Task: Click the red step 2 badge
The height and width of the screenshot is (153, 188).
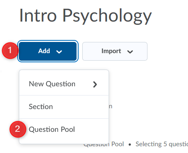Action: click(18, 129)
